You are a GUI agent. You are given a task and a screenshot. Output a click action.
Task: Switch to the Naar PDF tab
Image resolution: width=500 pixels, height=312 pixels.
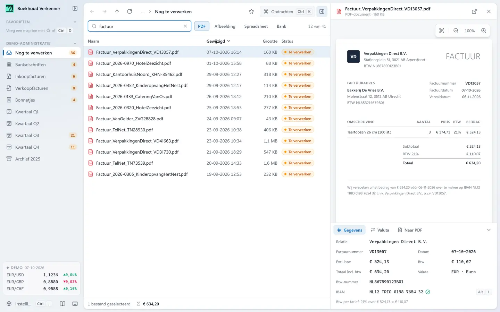[410, 230]
